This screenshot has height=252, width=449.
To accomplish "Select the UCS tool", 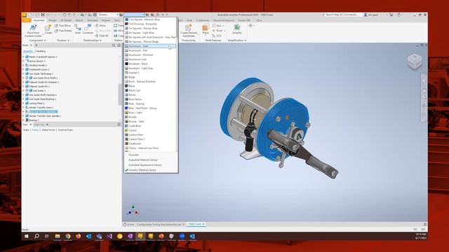I will coord(217,36).
